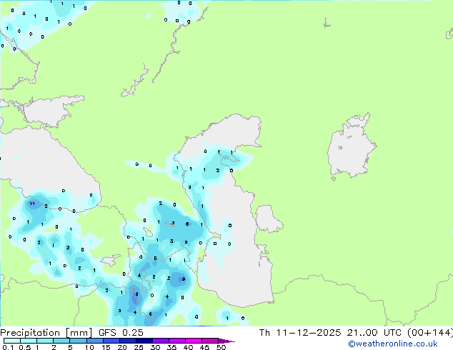The height and width of the screenshot is (350, 453).
Task: Click the 'Precipitation [mm]' title text
Action: coord(46,333)
